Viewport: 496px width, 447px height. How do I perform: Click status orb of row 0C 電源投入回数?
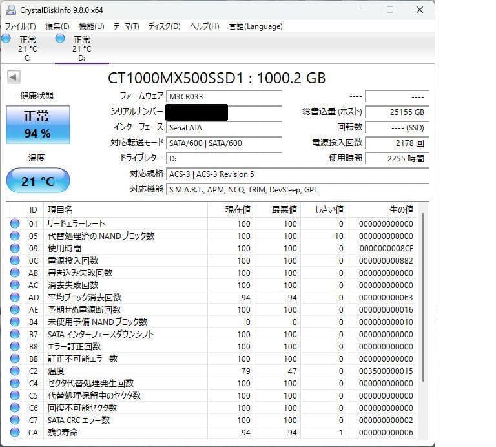tap(15, 260)
